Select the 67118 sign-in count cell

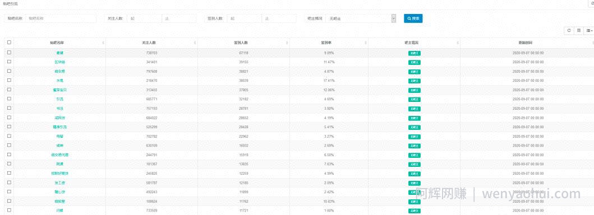tap(243, 53)
